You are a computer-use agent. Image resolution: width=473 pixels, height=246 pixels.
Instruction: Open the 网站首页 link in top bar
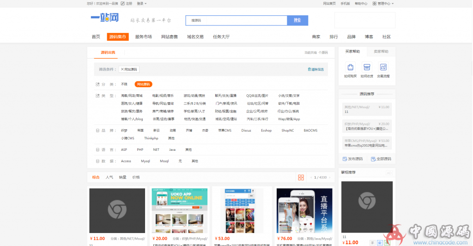click(x=329, y=4)
